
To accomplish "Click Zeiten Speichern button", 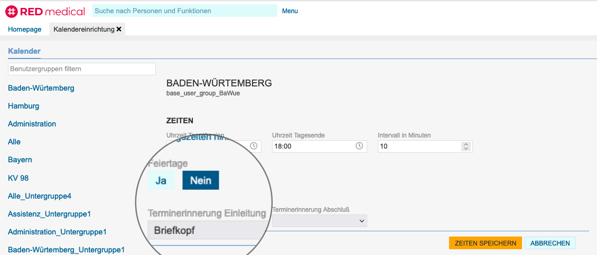I will [x=485, y=243].
